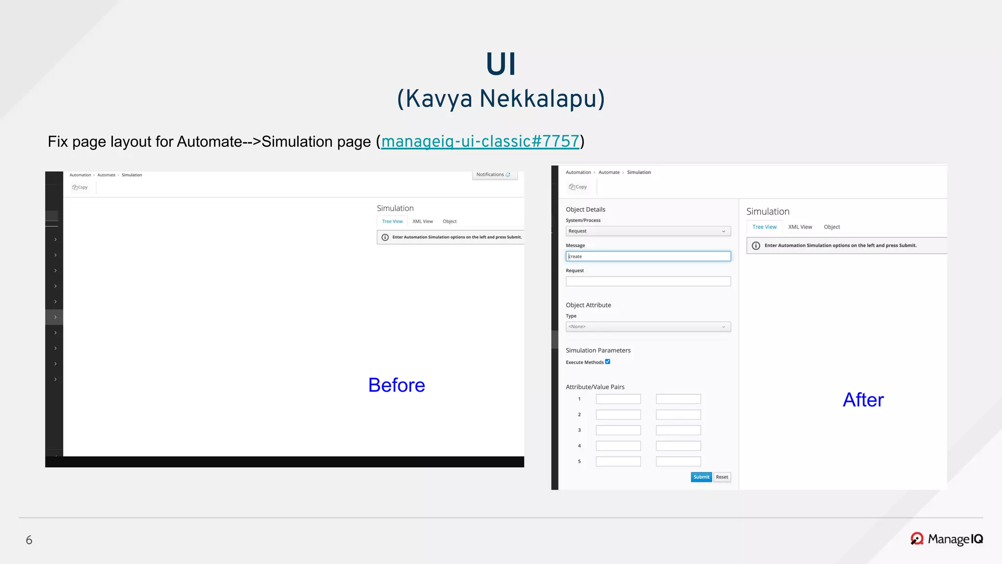Click Simulation heading in After screenshot
Screen dimensions: 1002x564
[x=768, y=211]
